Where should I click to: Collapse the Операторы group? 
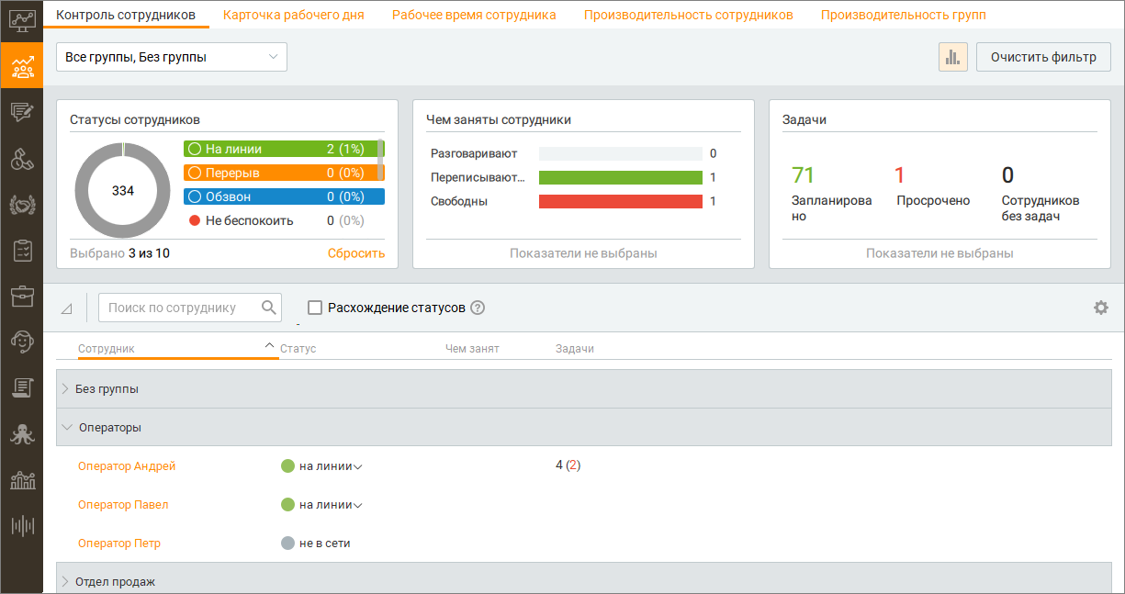[x=65, y=427]
